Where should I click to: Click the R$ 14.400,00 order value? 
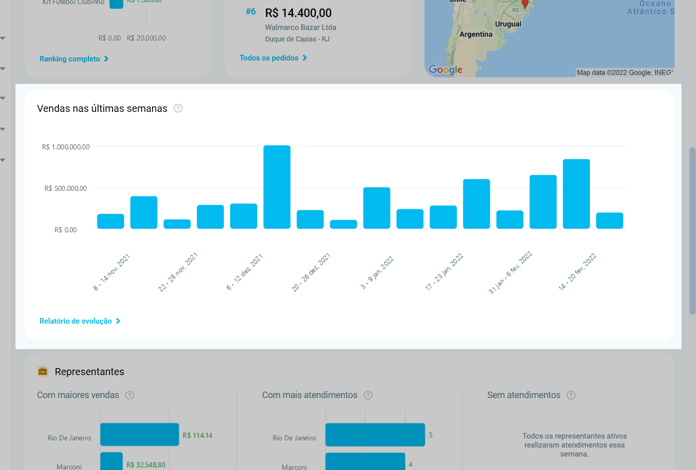(x=298, y=13)
